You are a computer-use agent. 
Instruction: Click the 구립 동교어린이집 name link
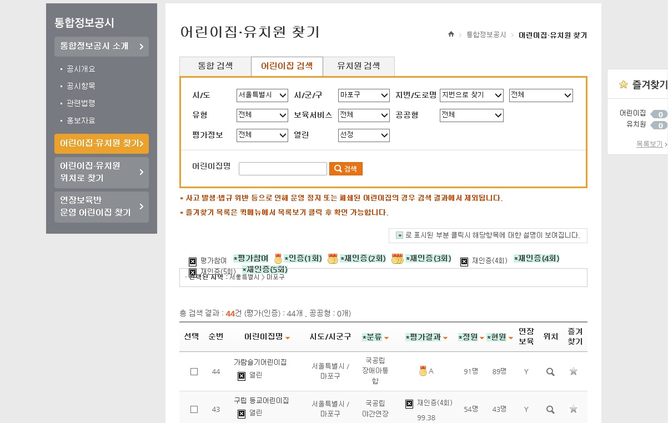pos(261,400)
